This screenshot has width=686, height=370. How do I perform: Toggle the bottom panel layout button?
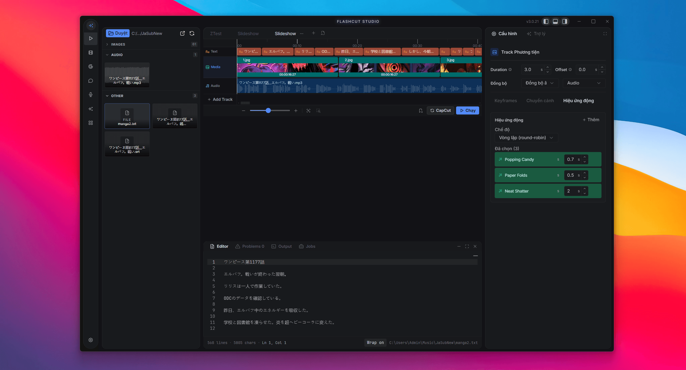click(x=555, y=21)
